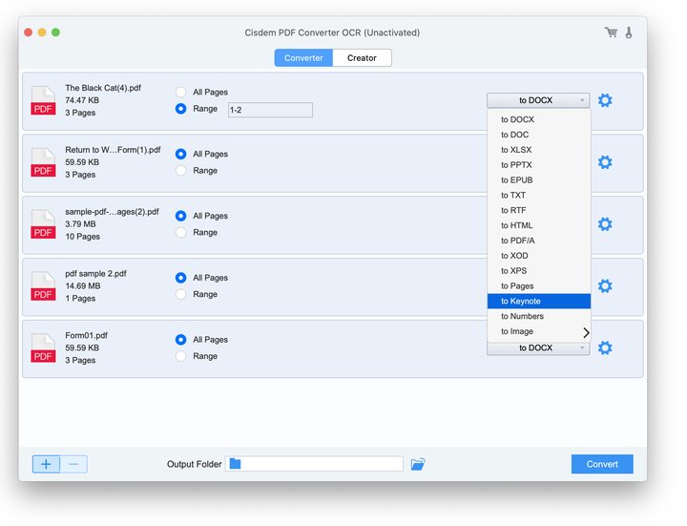Screen dimensions: 687x526
Task: Choose to DOCX in format list
Action: click(539, 119)
